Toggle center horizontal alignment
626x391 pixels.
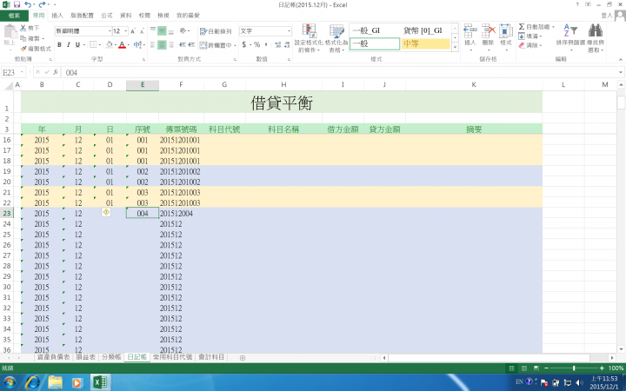coord(162,44)
